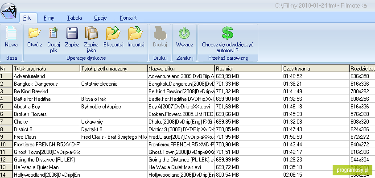The width and height of the screenshot is (375, 178).
Task: Select Going the Distance [PL LEK] title cell
Action: click(x=46, y=160)
